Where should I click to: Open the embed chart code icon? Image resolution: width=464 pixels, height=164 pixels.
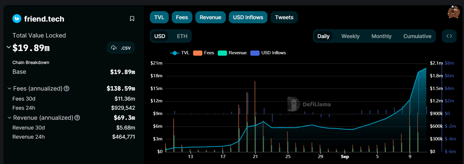(x=449, y=36)
